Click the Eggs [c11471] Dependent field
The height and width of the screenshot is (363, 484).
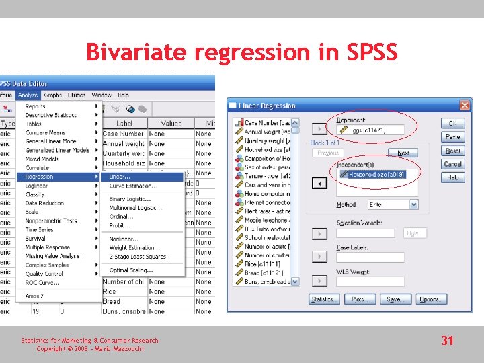point(370,130)
